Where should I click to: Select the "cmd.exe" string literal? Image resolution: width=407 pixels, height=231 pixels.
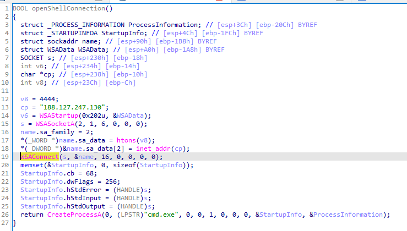pos(161,215)
